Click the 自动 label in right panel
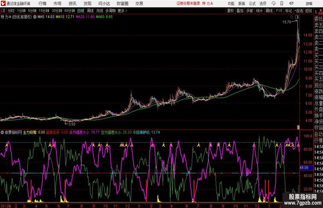The image size is (323, 208). [319, 135]
